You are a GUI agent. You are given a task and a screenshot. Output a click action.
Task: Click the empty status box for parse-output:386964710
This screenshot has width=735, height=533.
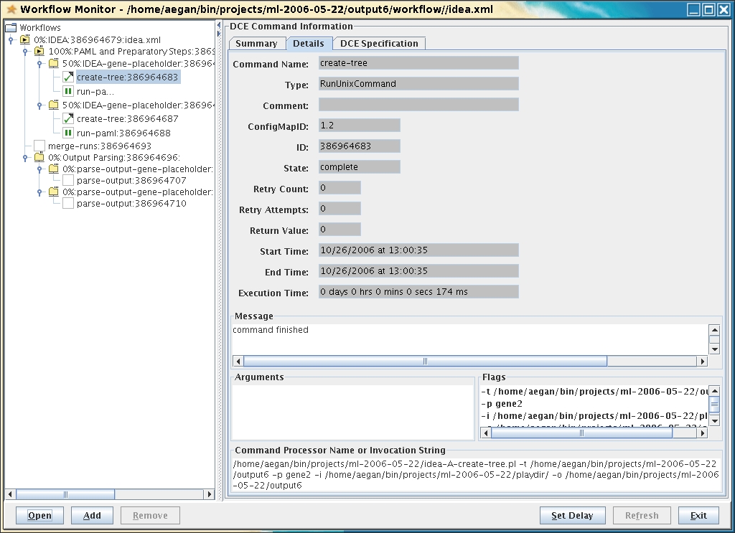pos(68,203)
